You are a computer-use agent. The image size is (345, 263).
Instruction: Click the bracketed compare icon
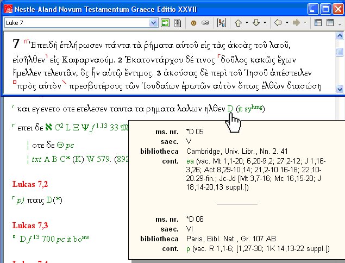[x=221, y=23]
